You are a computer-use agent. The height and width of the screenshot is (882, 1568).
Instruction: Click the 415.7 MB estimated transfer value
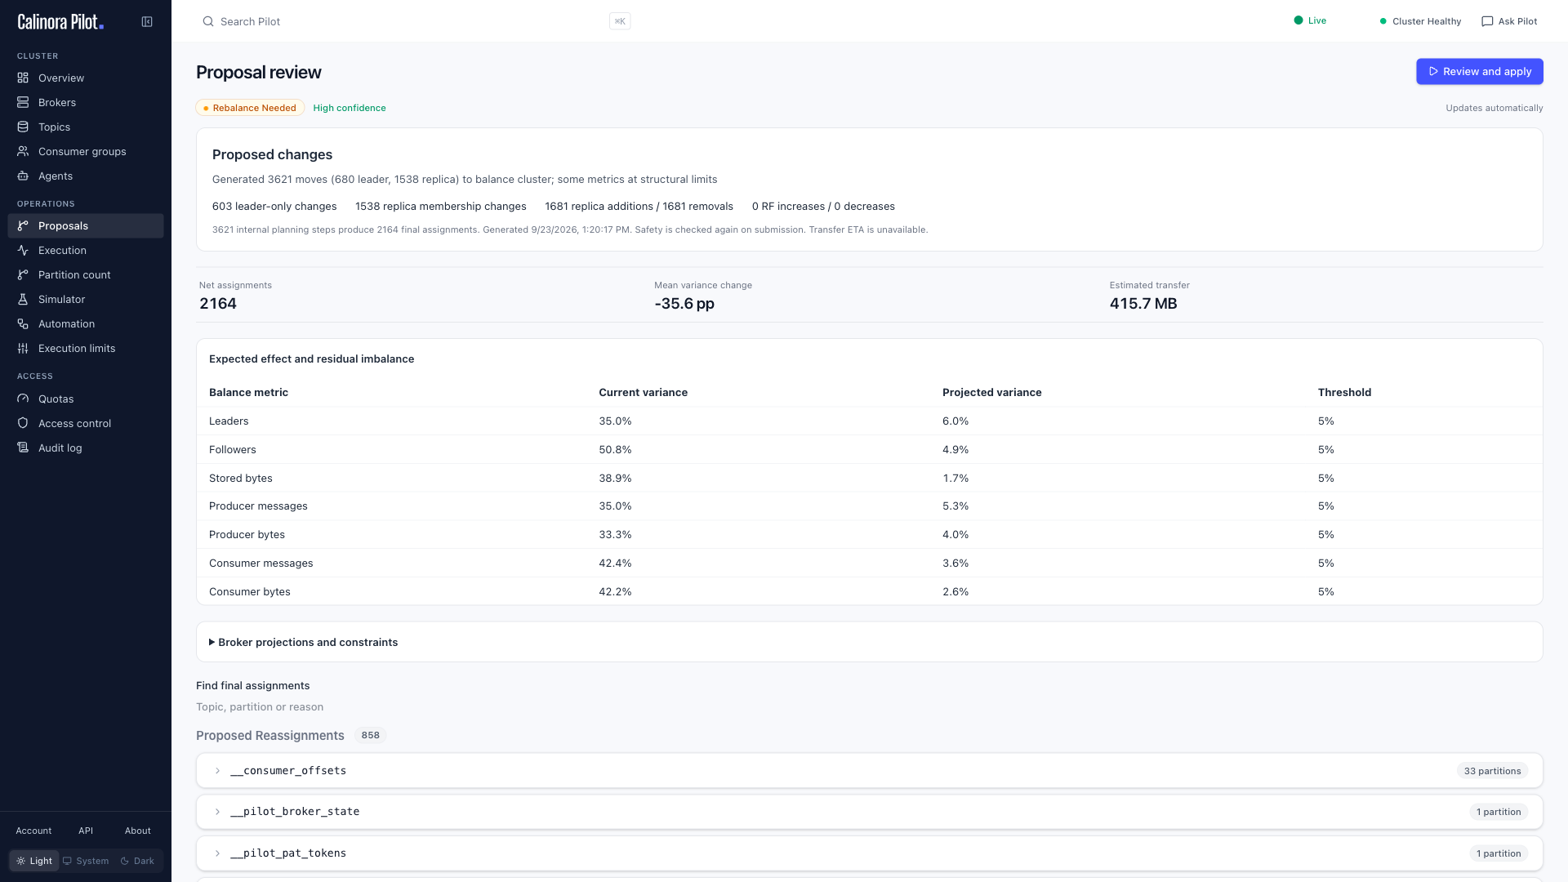click(x=1143, y=303)
